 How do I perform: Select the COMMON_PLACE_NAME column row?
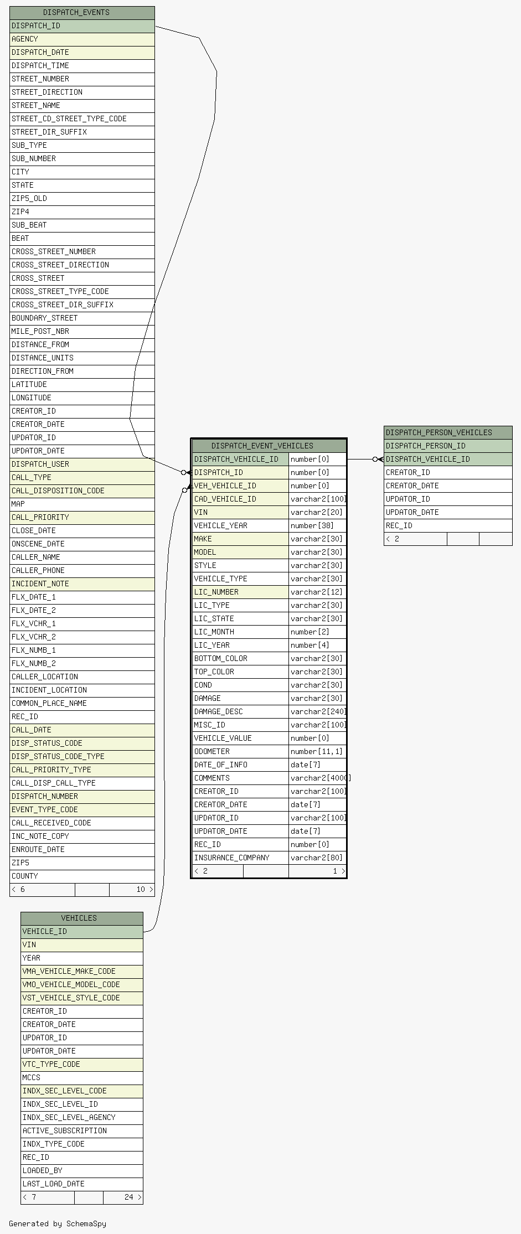(x=82, y=704)
